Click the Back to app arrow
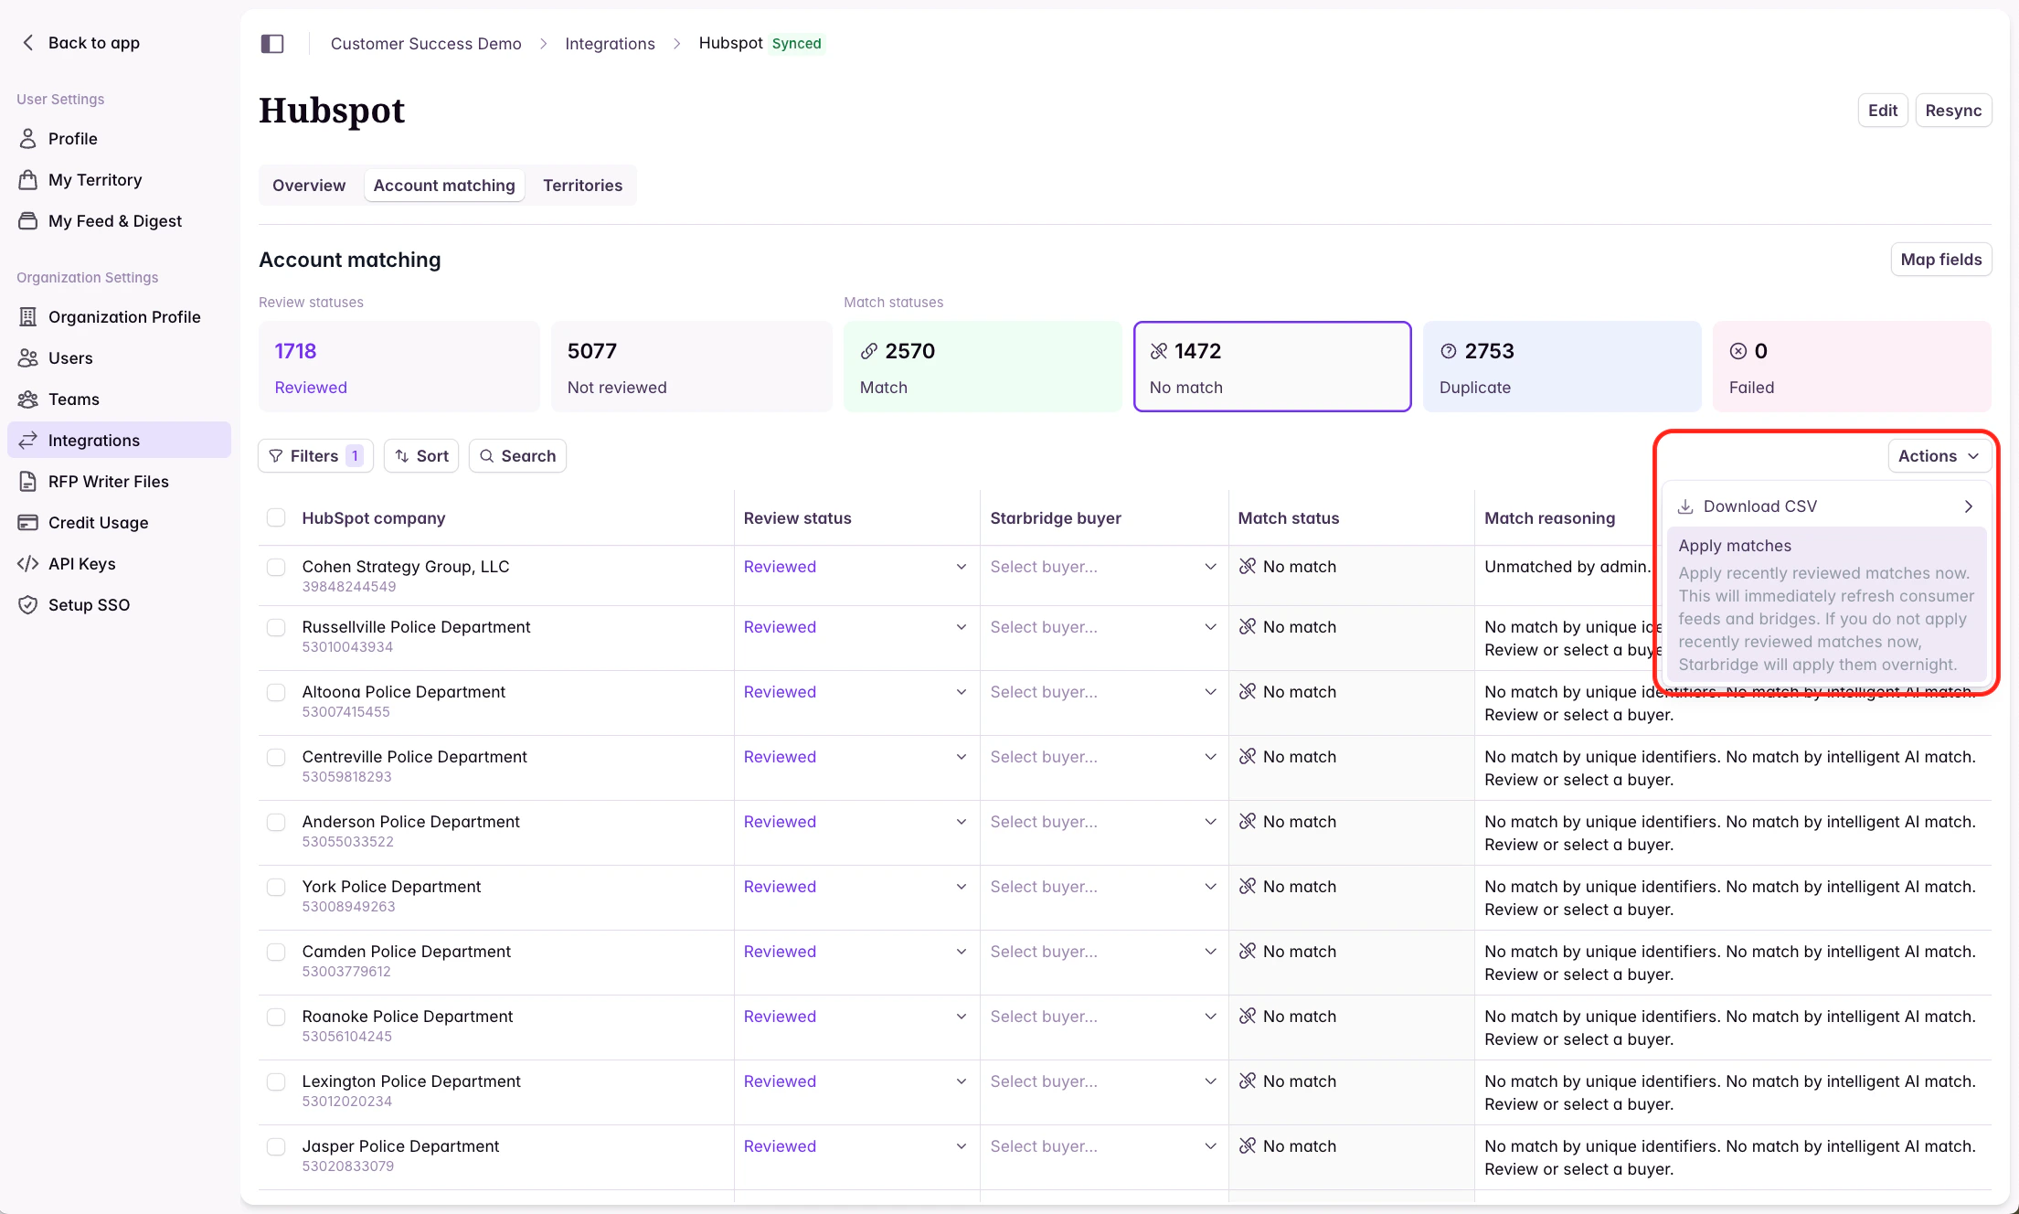The width and height of the screenshot is (2019, 1214). click(x=28, y=43)
